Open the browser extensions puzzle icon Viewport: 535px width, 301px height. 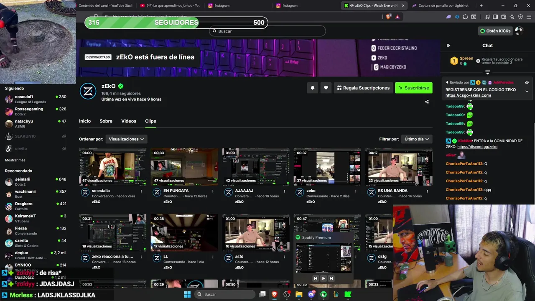click(x=465, y=17)
